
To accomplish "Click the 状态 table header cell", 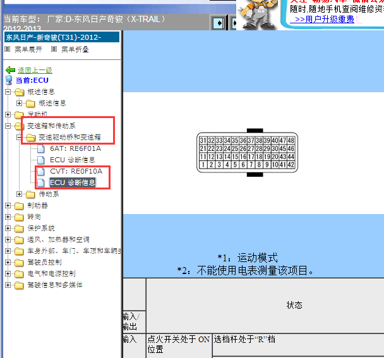I will pos(294,305).
